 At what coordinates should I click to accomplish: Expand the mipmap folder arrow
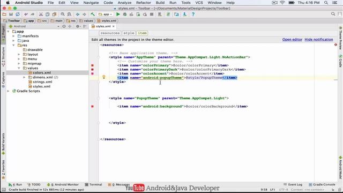[x=19, y=64]
